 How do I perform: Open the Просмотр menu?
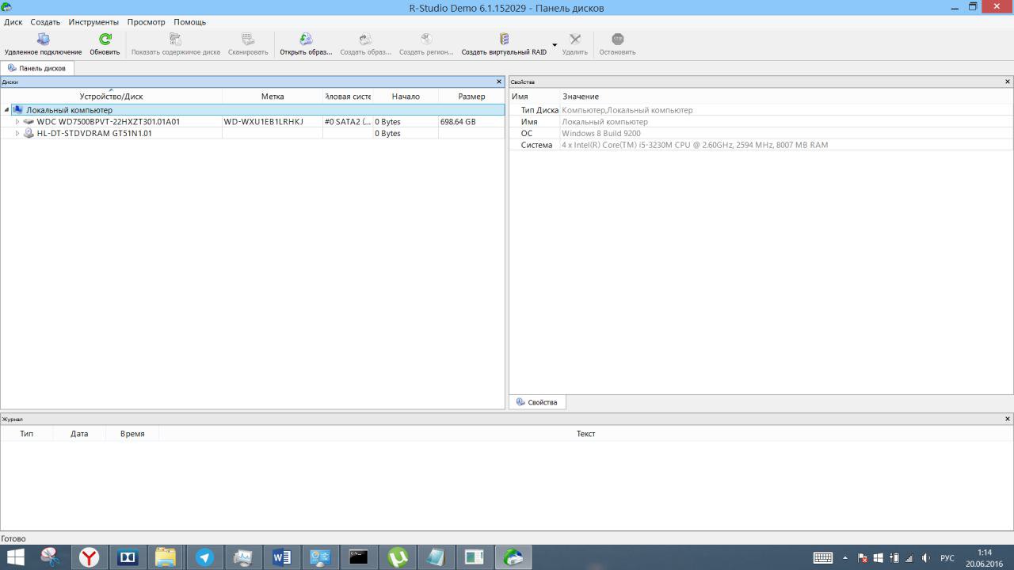pyautogui.click(x=146, y=22)
